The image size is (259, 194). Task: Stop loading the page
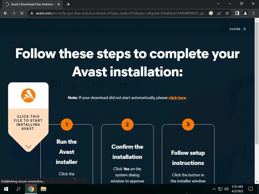coord(22,13)
